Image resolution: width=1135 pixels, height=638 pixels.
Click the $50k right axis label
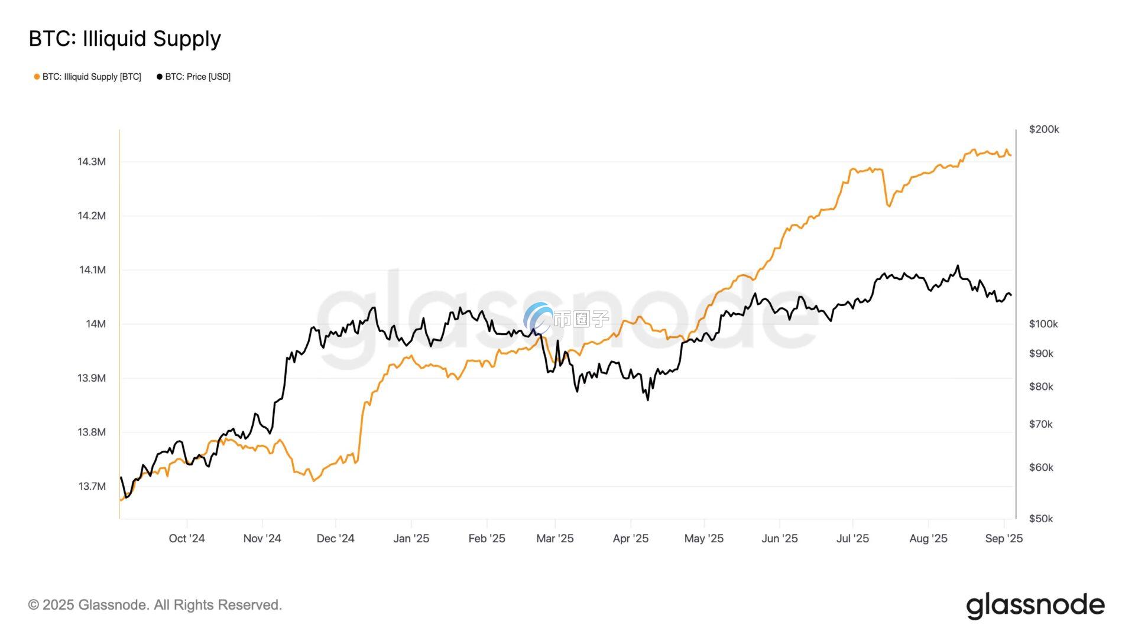tap(1041, 519)
